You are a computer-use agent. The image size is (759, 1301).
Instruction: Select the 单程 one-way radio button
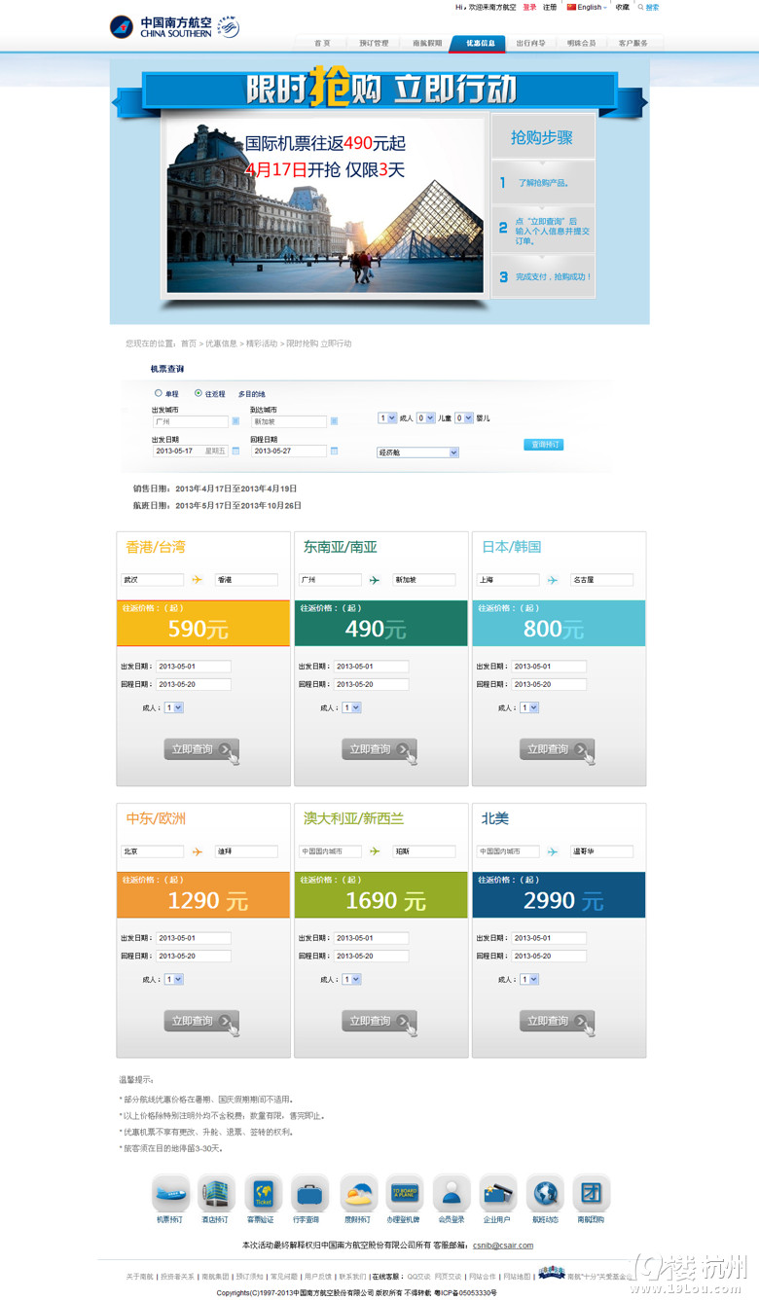(158, 393)
